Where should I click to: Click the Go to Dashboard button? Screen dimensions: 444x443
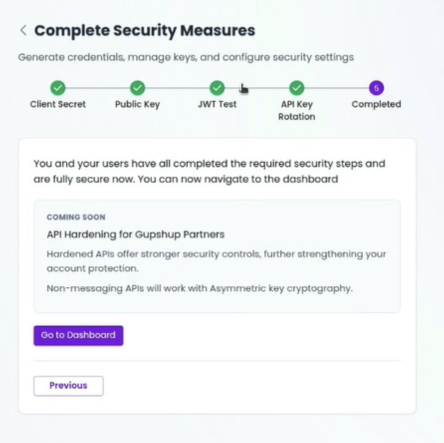pyautogui.click(x=79, y=335)
